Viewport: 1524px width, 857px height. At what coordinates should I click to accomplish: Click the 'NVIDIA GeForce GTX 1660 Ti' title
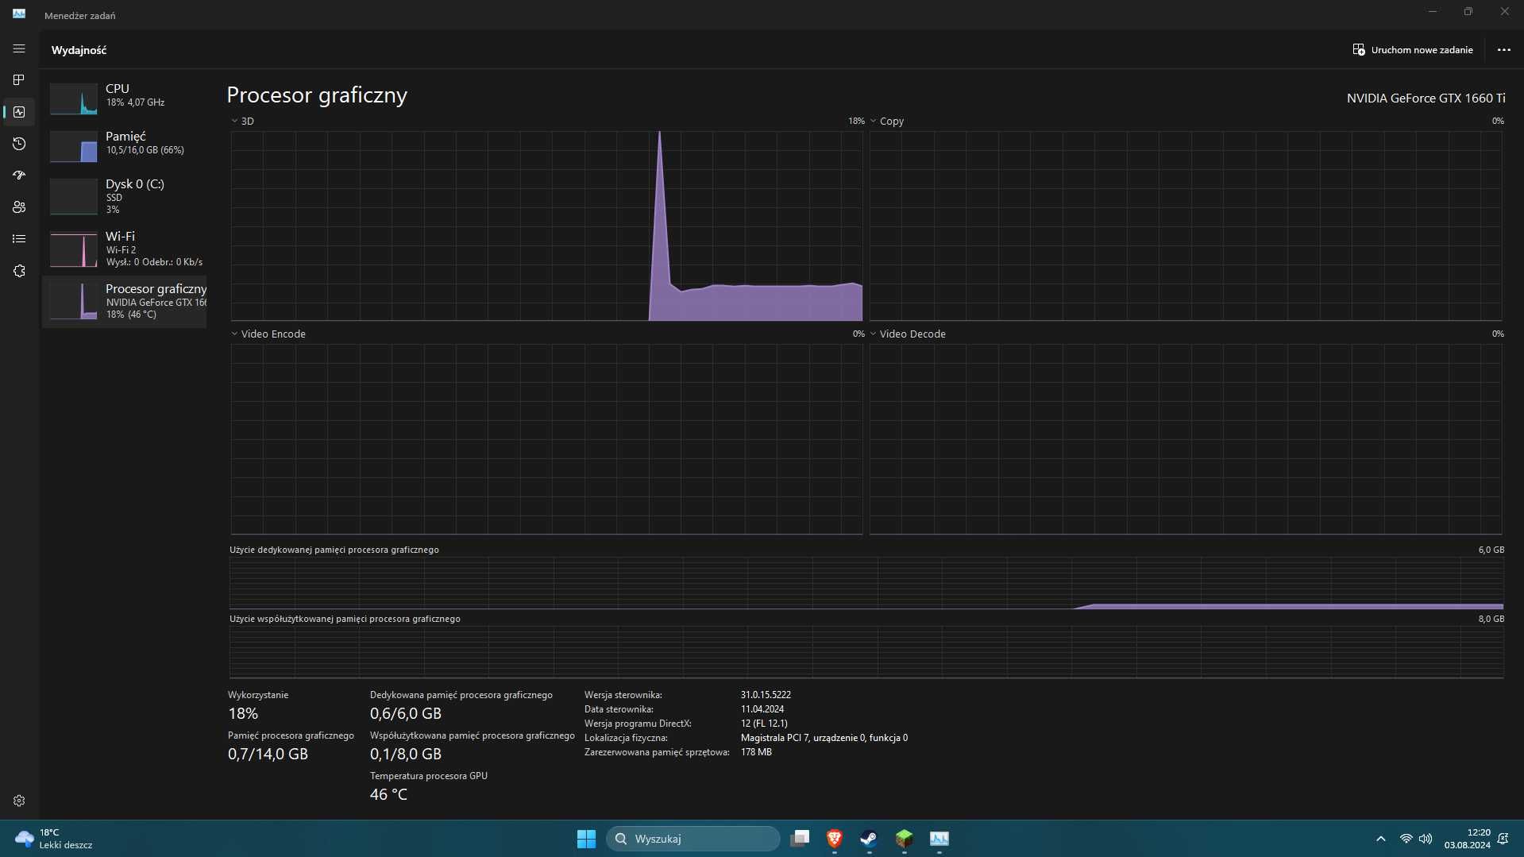coord(1426,98)
